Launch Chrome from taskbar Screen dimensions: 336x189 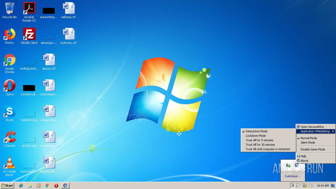(x=48, y=186)
